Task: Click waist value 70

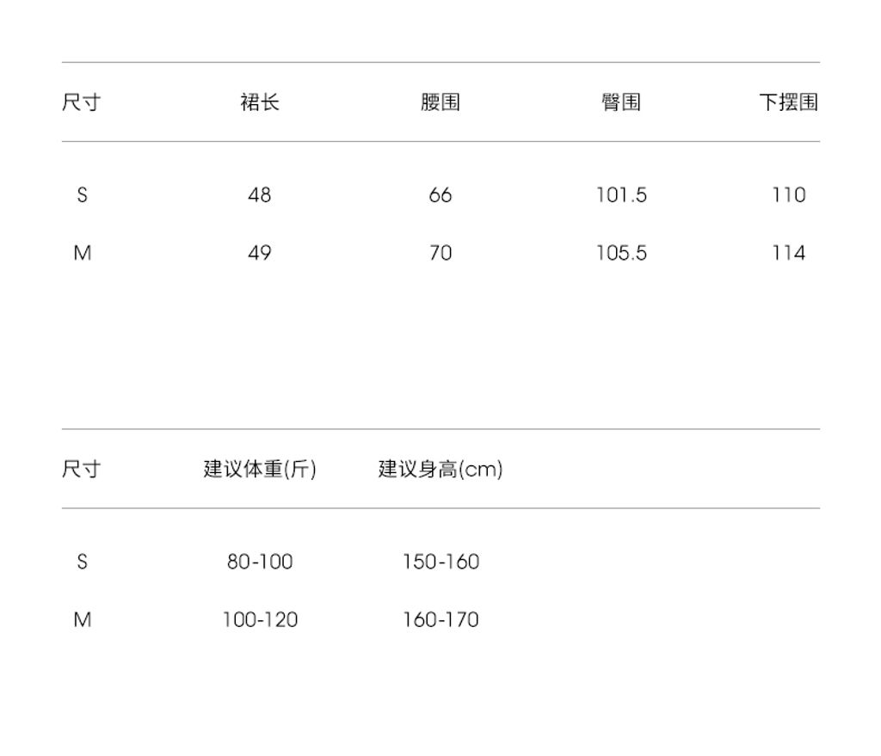Action: point(440,253)
